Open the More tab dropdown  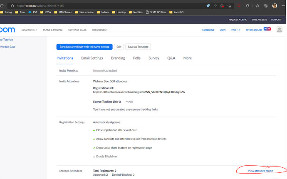188,58
